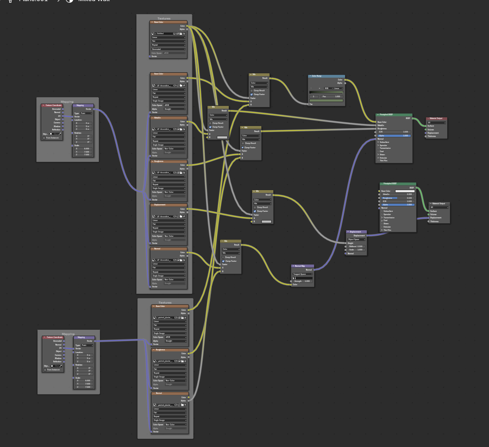Enable Clamp Result on the topmost Mix node
This screenshot has width=489, height=447.
[251, 91]
